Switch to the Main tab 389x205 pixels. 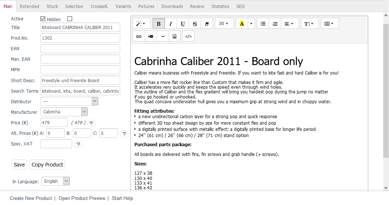pos(8,7)
